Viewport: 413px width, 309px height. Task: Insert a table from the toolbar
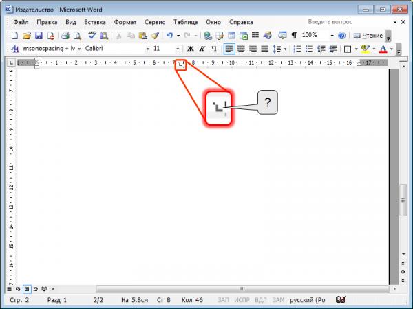point(231,36)
